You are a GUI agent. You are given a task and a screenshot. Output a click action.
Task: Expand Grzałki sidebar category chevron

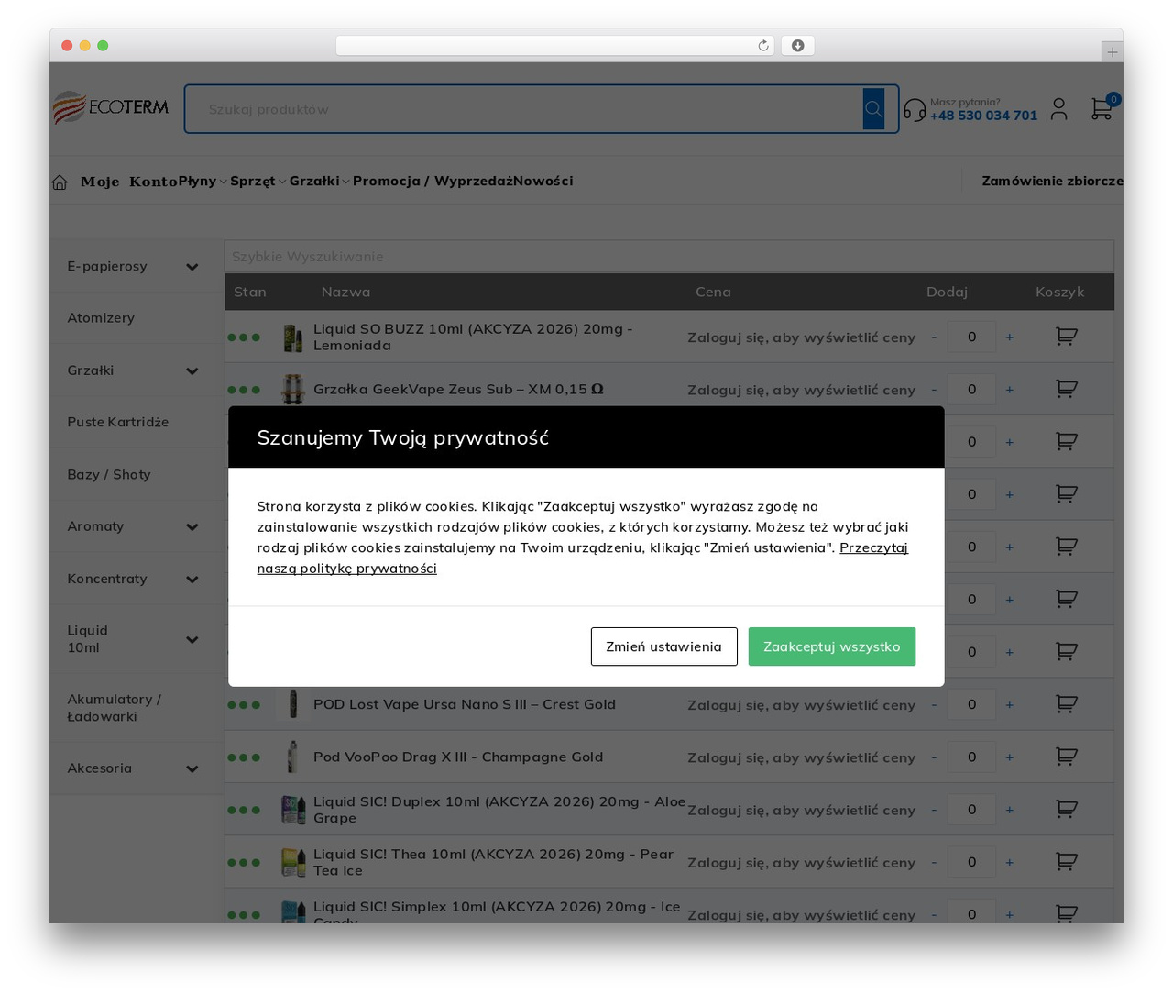tap(192, 371)
